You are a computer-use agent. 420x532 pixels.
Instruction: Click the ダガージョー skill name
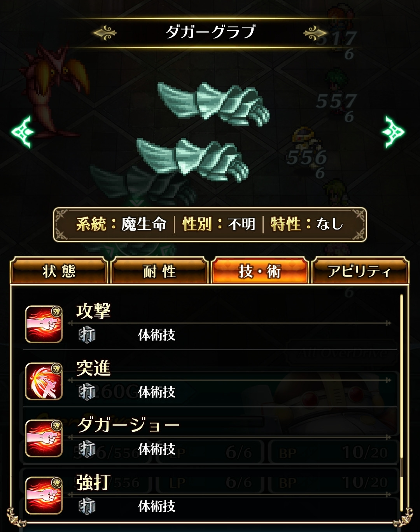(128, 425)
